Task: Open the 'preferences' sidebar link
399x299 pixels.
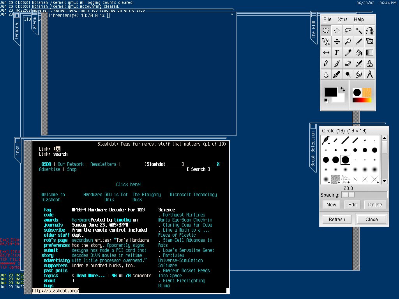Action: pos(57,245)
